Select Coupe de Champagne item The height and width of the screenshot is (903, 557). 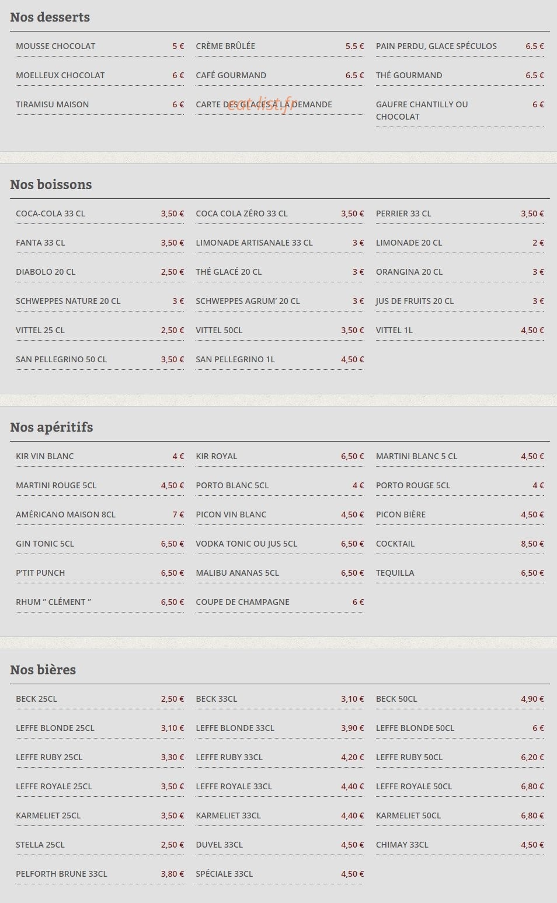[x=280, y=602]
